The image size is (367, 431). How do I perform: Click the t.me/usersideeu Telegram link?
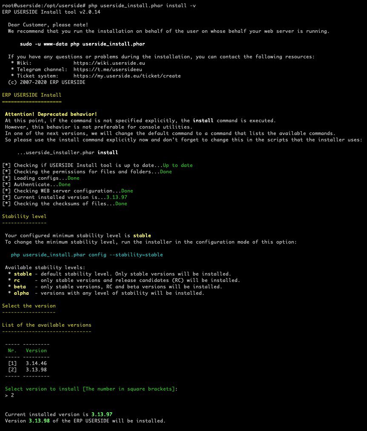coord(108,69)
